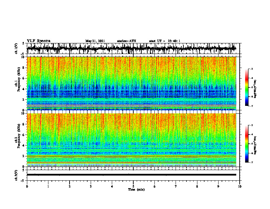Click the time axis tick label '9'
Screen dimensions: 270x209
(218, 186)
